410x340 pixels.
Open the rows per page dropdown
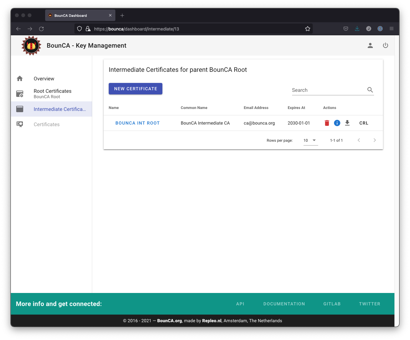[311, 140]
